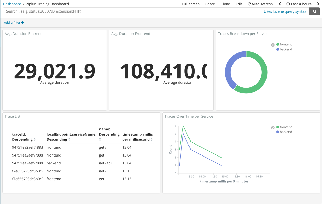Click the Avg. Duration Frontend panel title
Image resolution: width=322 pixels, height=204 pixels.
click(131, 34)
